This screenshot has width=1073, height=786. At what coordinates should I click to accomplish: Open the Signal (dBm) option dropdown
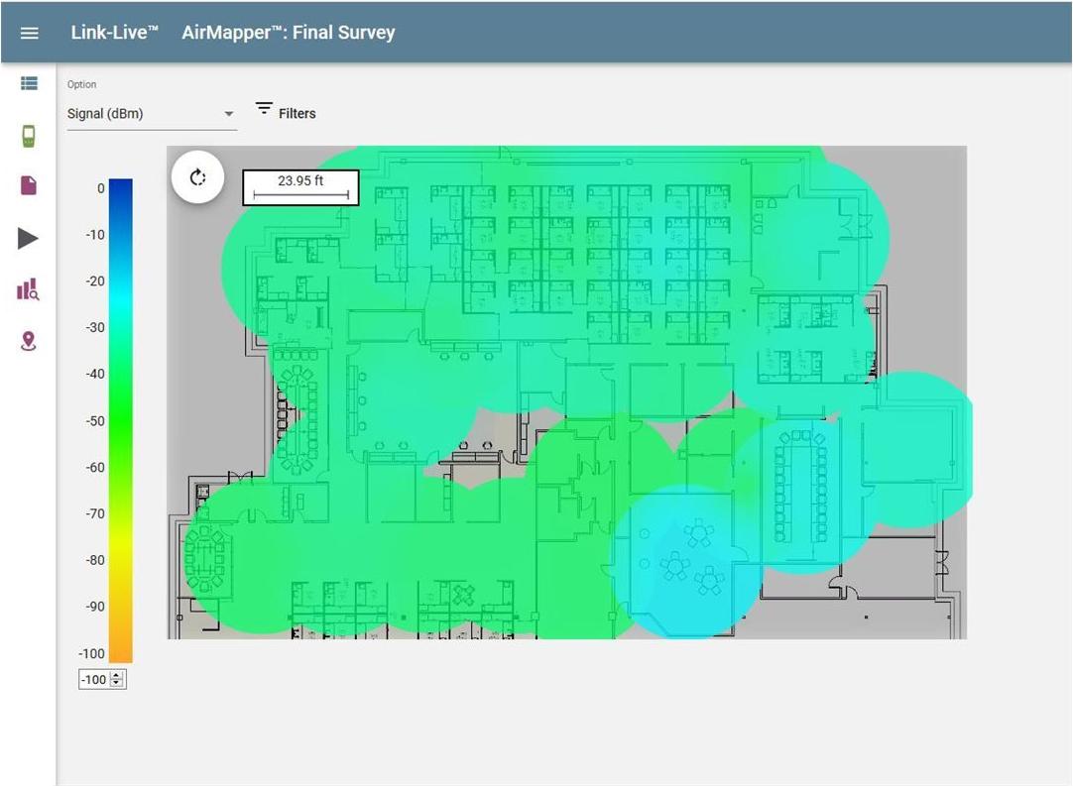139,114
